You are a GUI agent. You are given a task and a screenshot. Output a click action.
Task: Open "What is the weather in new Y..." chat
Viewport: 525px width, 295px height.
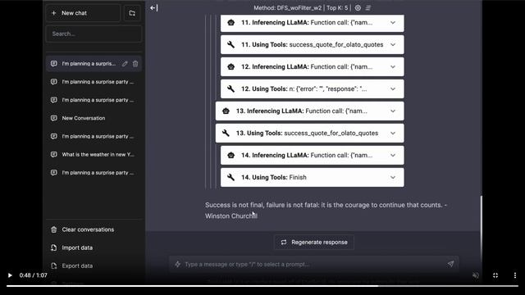pos(94,155)
